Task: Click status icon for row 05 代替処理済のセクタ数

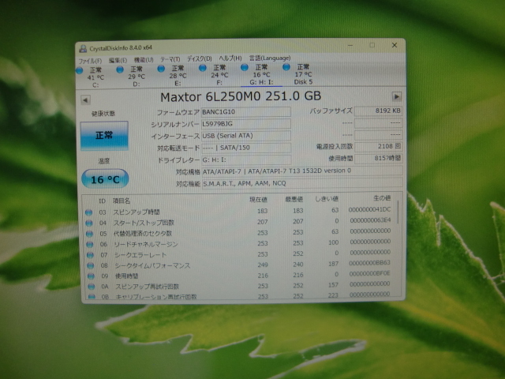Action: 89,234
